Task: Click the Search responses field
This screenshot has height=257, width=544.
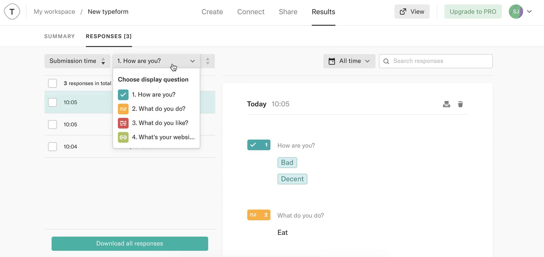Action: pyautogui.click(x=436, y=61)
